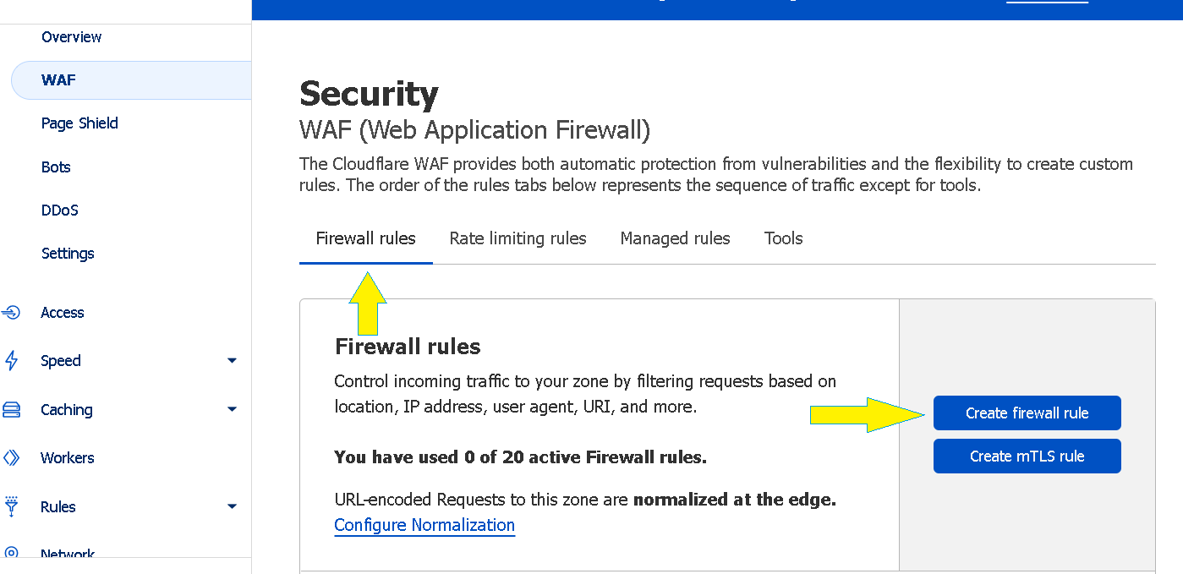Open DDoS security page
This screenshot has width=1183, height=574.
59,210
